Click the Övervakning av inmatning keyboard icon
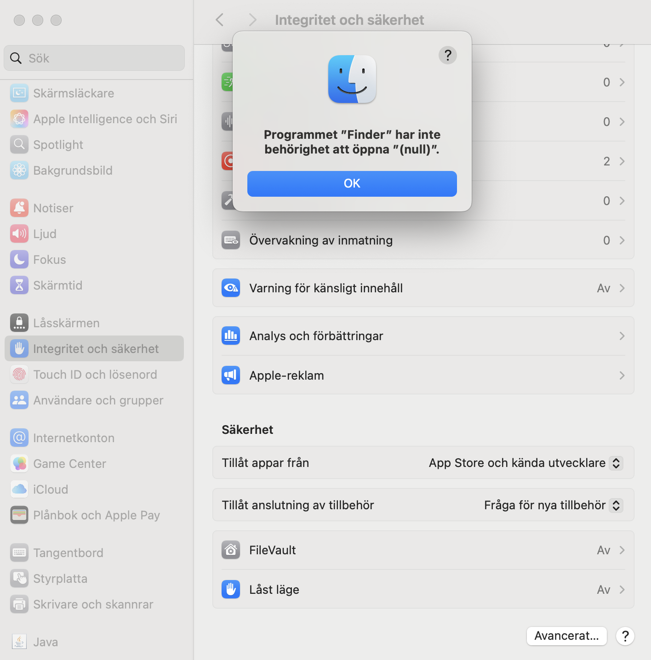Image resolution: width=651 pixels, height=660 pixels. click(x=231, y=240)
